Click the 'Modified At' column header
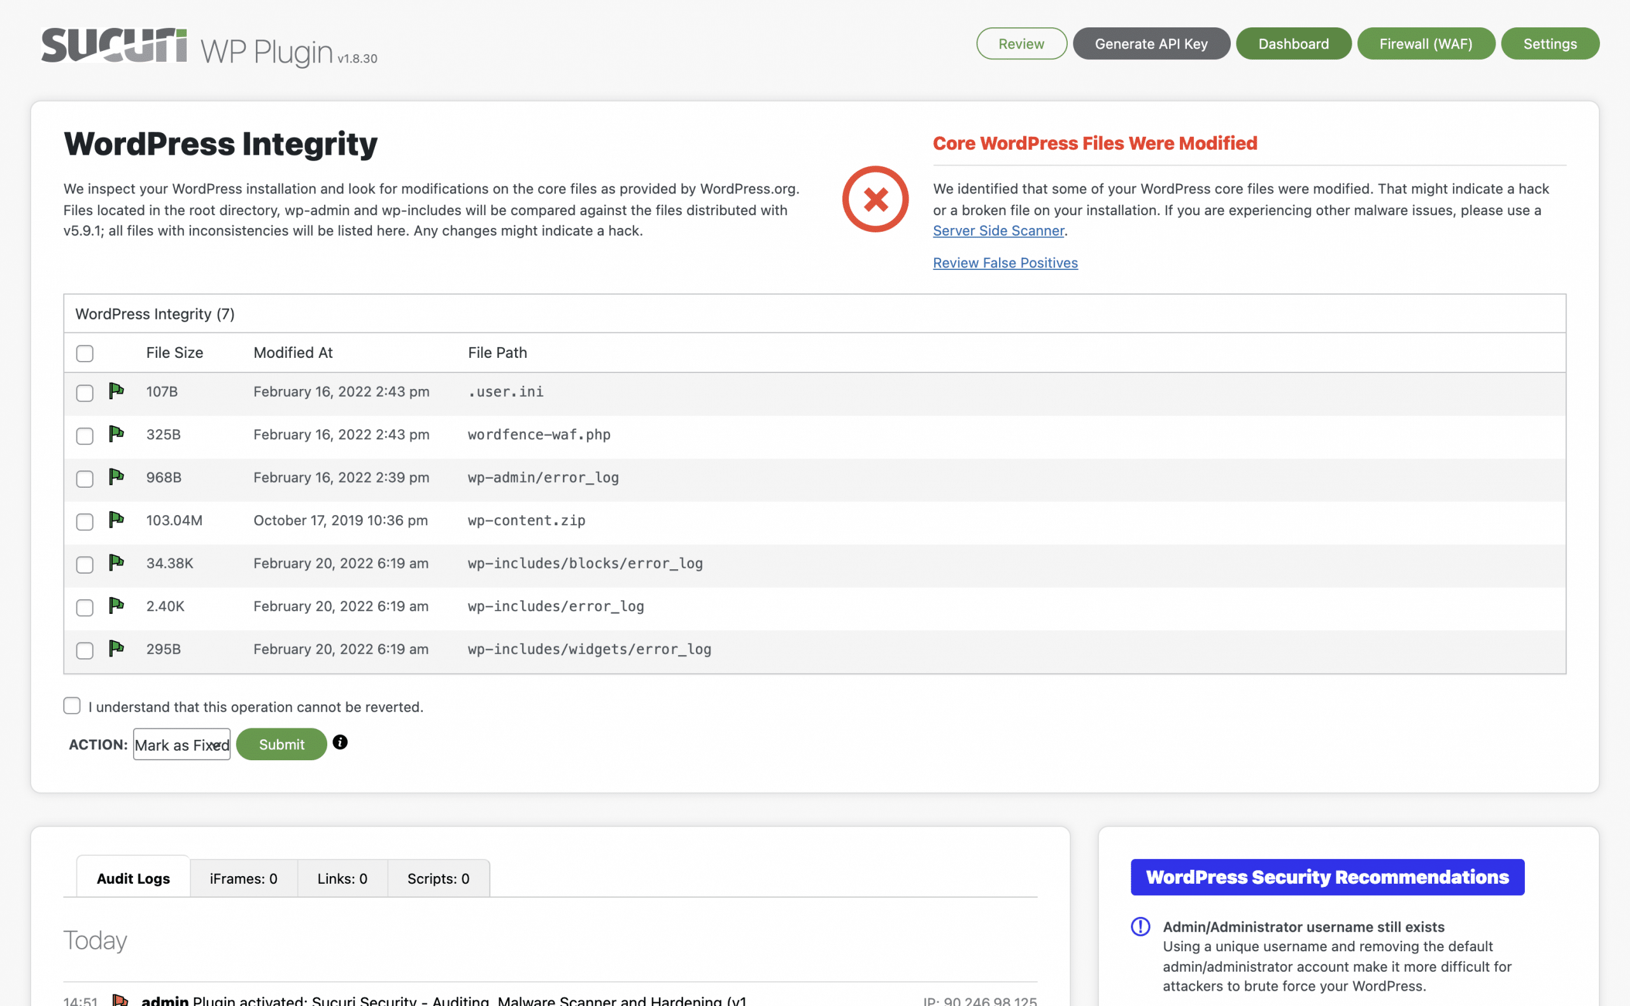 tap(293, 353)
